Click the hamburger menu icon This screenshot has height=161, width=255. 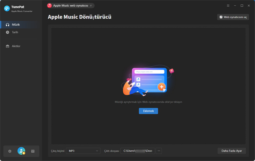[228, 6]
